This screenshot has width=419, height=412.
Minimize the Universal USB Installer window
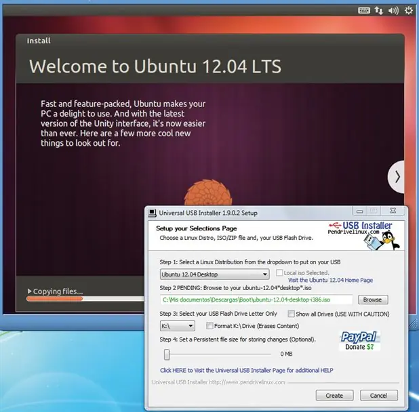pyautogui.click(x=360, y=211)
